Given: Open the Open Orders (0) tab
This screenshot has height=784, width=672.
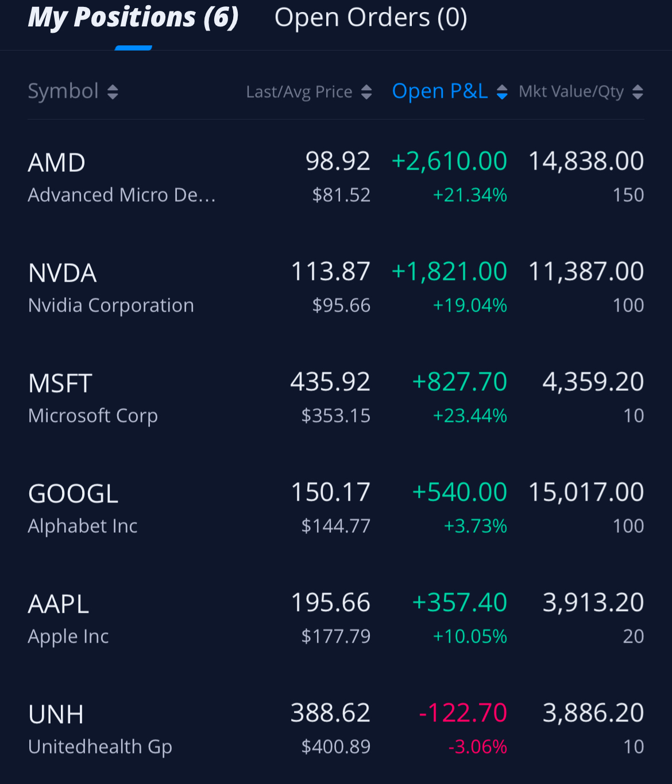Looking at the screenshot, I should click(371, 17).
